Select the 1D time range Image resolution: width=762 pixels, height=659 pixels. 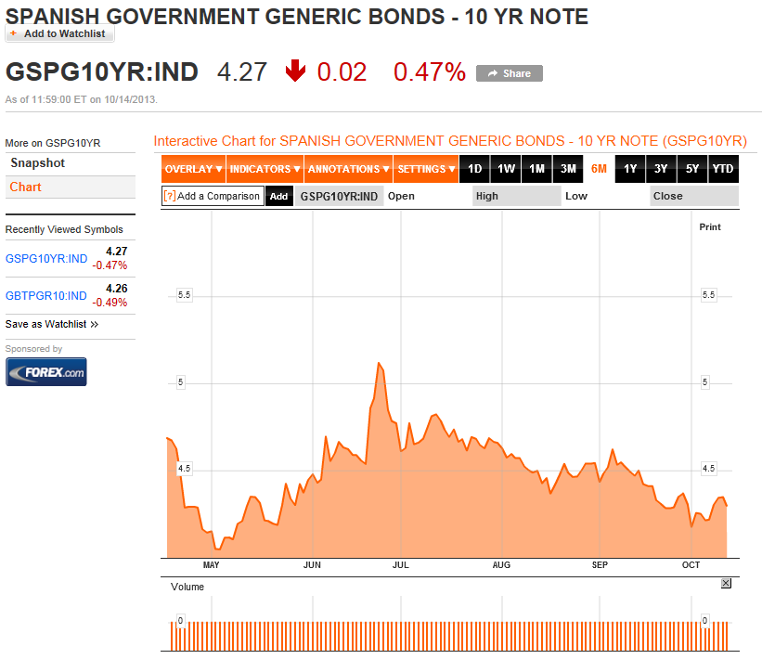tap(474, 169)
